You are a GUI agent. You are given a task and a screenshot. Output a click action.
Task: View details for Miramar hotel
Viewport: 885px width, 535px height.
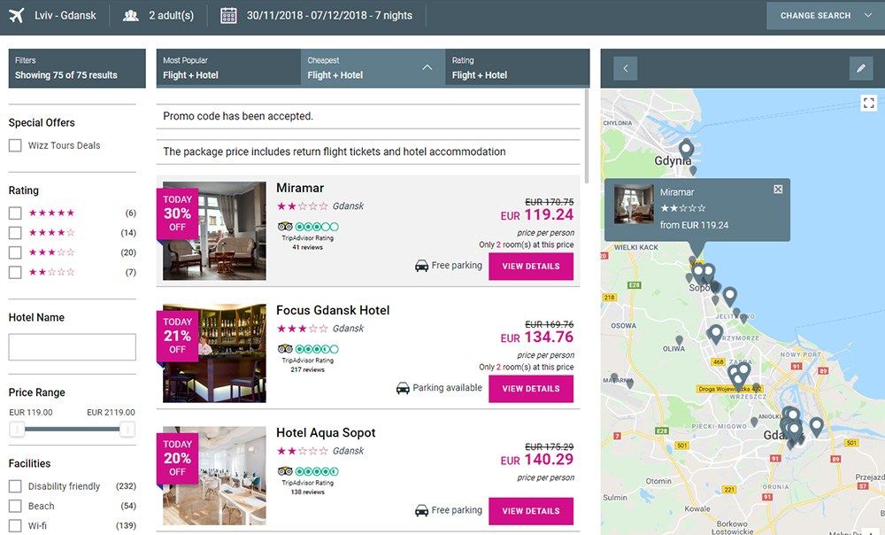pyautogui.click(x=530, y=267)
